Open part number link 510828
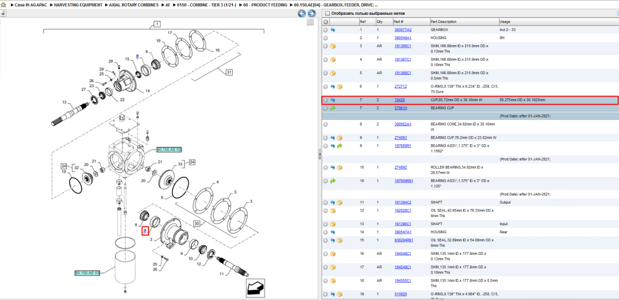 coord(400,294)
